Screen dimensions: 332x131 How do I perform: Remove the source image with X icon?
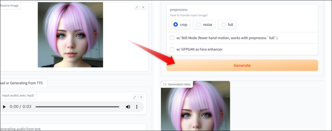pyautogui.click(x=143, y=7)
